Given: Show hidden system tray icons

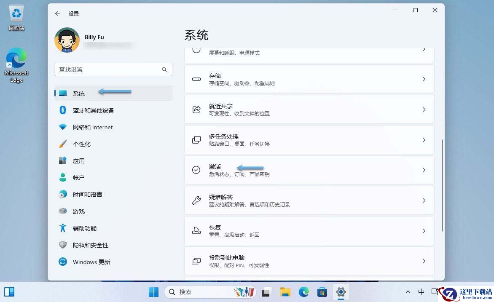Looking at the screenshot, I should 408,292.
